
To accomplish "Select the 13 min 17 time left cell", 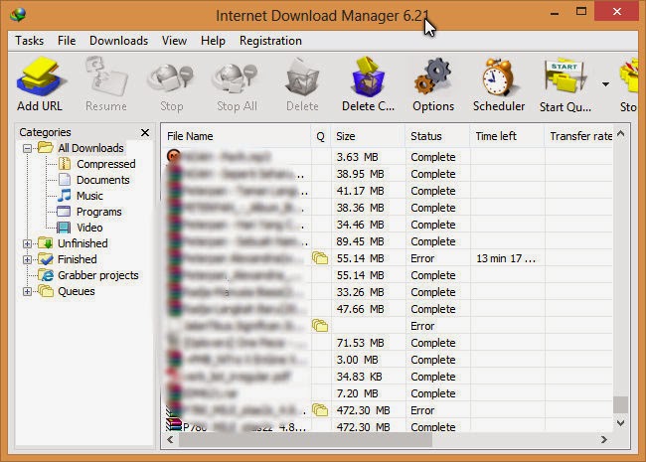I will [506, 258].
